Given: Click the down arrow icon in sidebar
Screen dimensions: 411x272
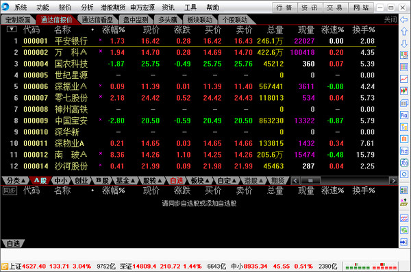Looking at the screenshot, I should point(404,43).
